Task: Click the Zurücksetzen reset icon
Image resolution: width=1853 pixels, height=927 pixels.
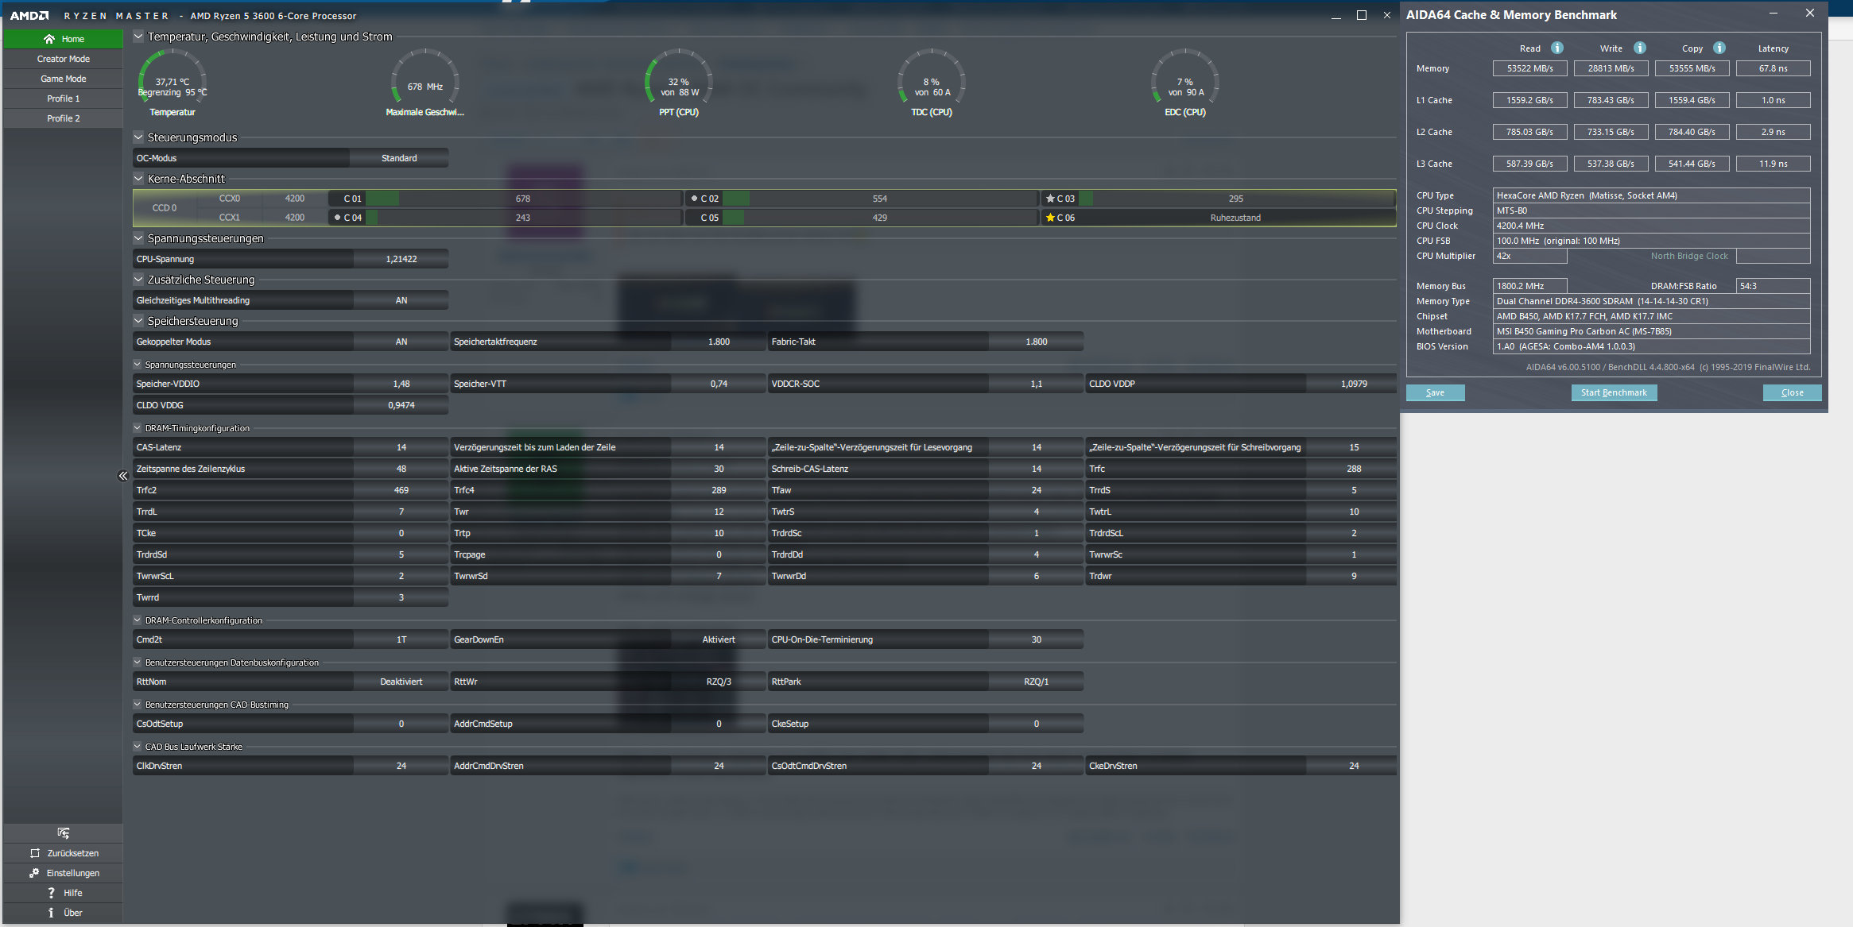Action: tap(35, 853)
